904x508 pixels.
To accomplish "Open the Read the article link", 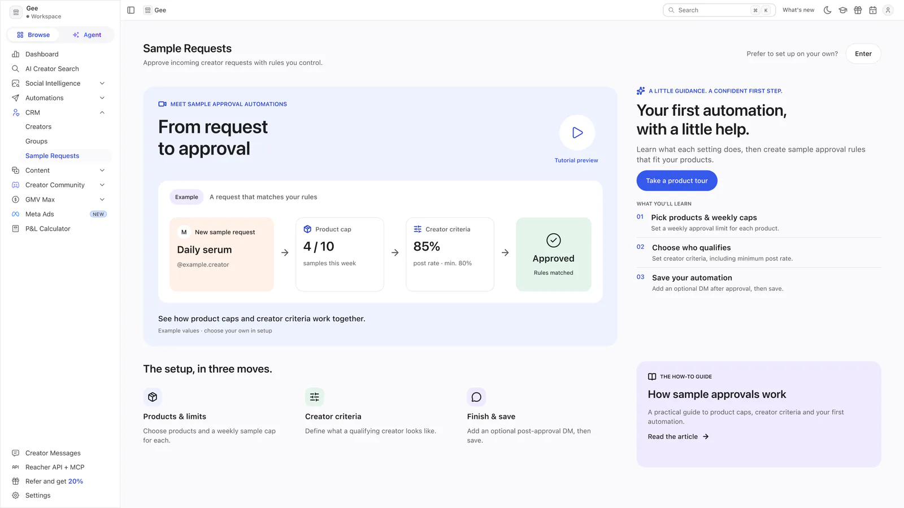I will click(x=678, y=437).
